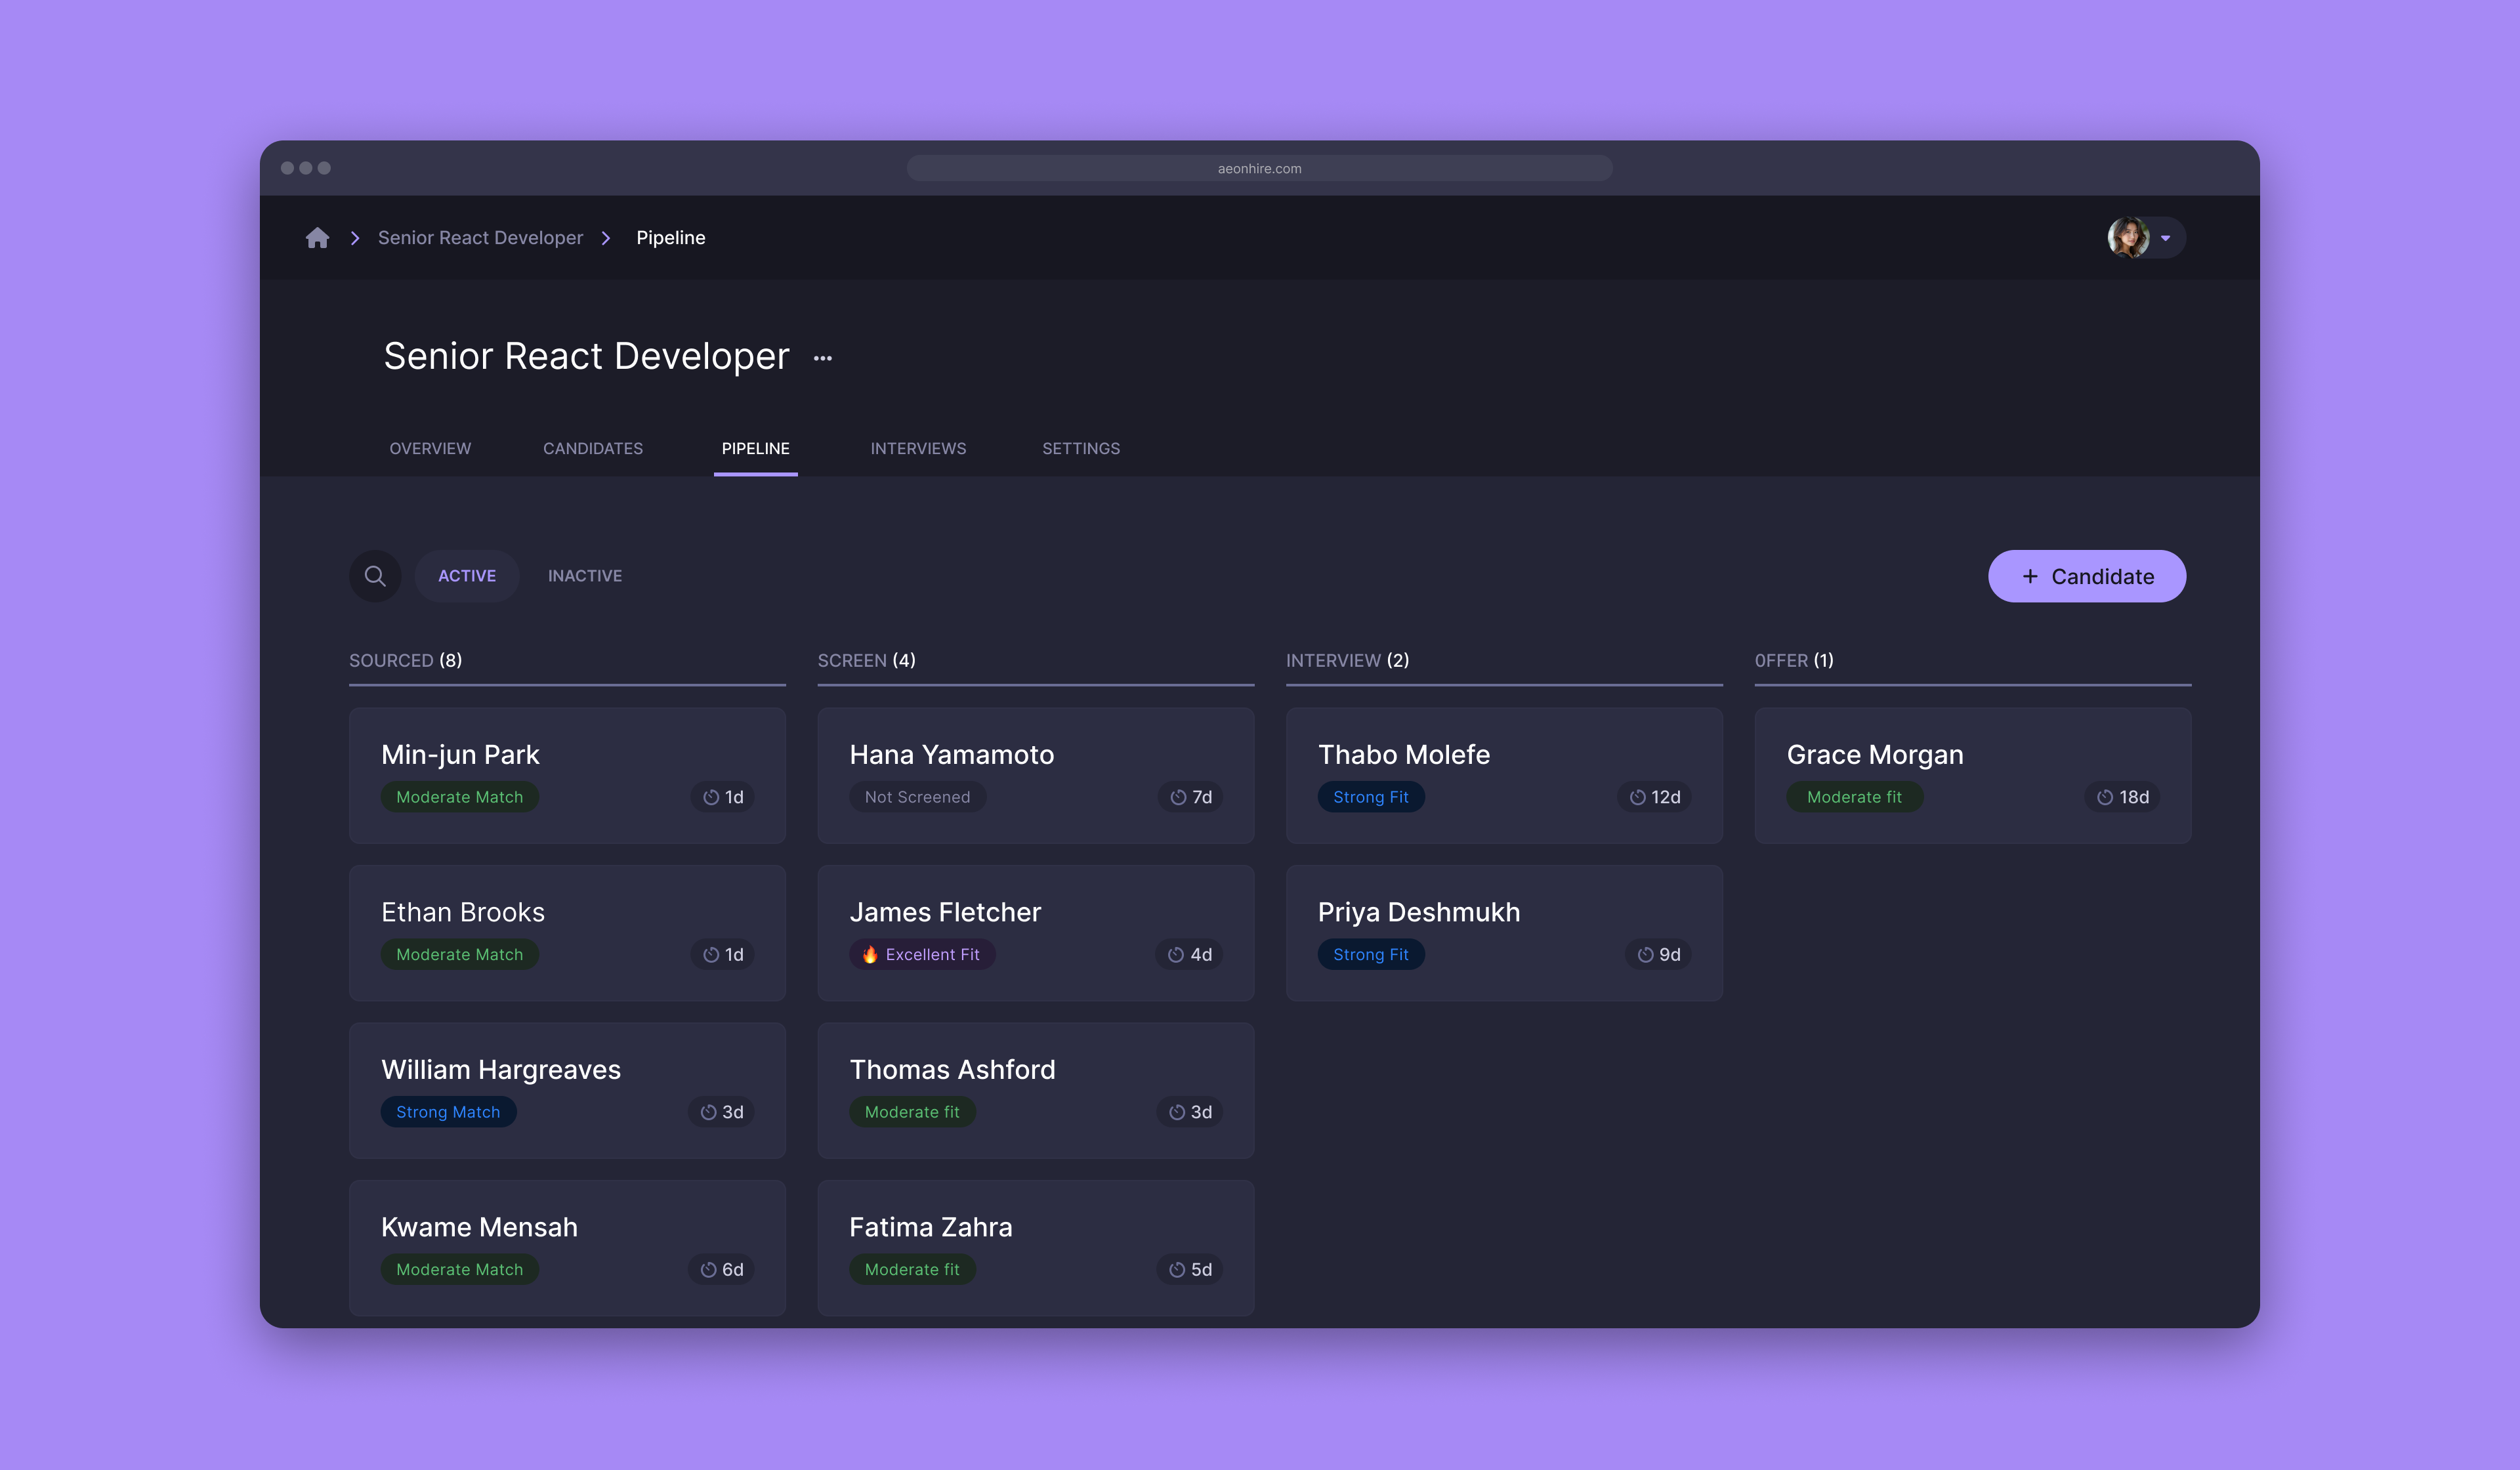This screenshot has width=2520, height=1470.
Task: Expand the profile dropdown arrow
Action: (x=2165, y=238)
